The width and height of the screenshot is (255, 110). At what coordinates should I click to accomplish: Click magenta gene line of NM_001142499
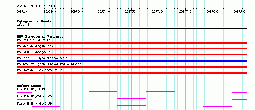point(132,106)
